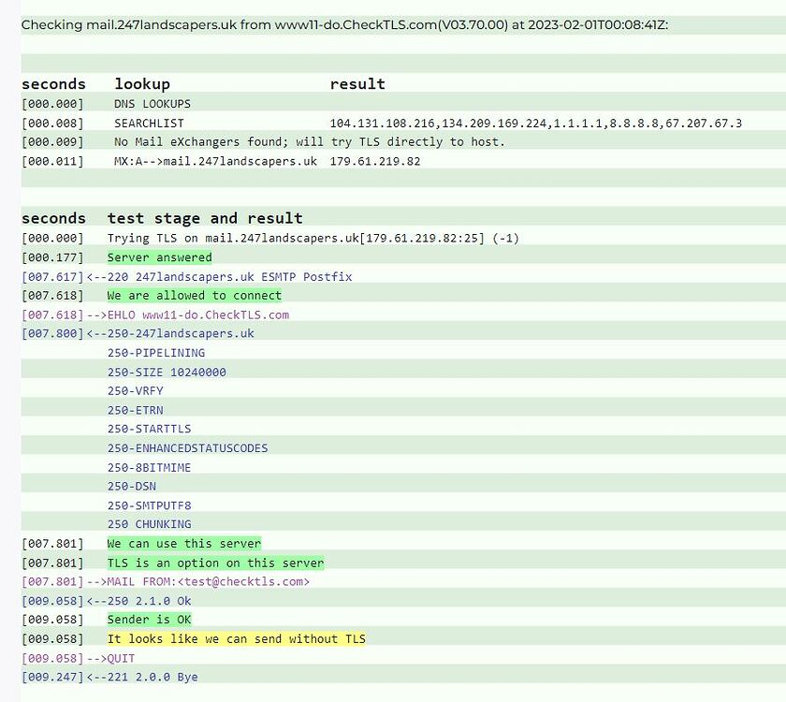Select the yellow 'send without TLS' warning
This screenshot has height=702, width=786.
click(236, 638)
